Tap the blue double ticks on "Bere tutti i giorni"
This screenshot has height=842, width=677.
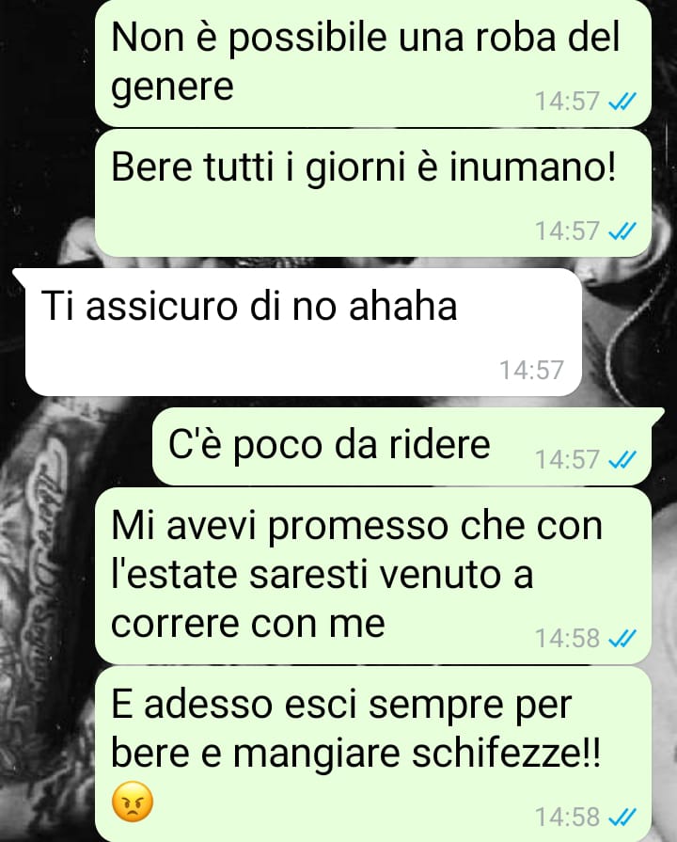pos(622,230)
